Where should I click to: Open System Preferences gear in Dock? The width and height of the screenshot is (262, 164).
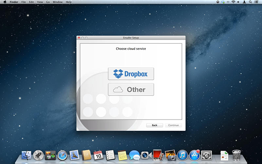(207, 155)
